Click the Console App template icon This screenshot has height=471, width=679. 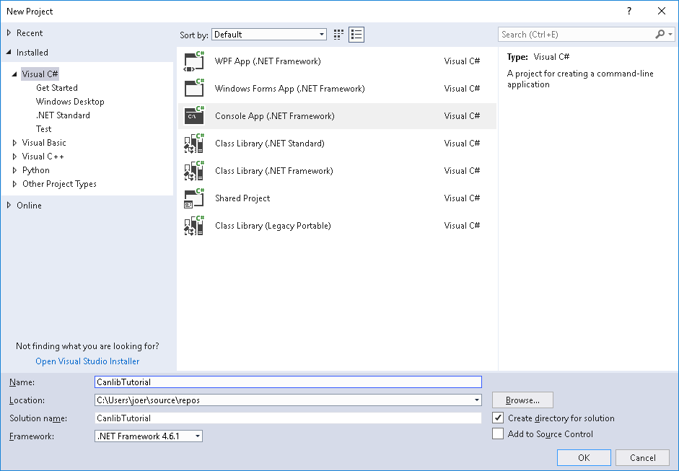[x=193, y=116]
